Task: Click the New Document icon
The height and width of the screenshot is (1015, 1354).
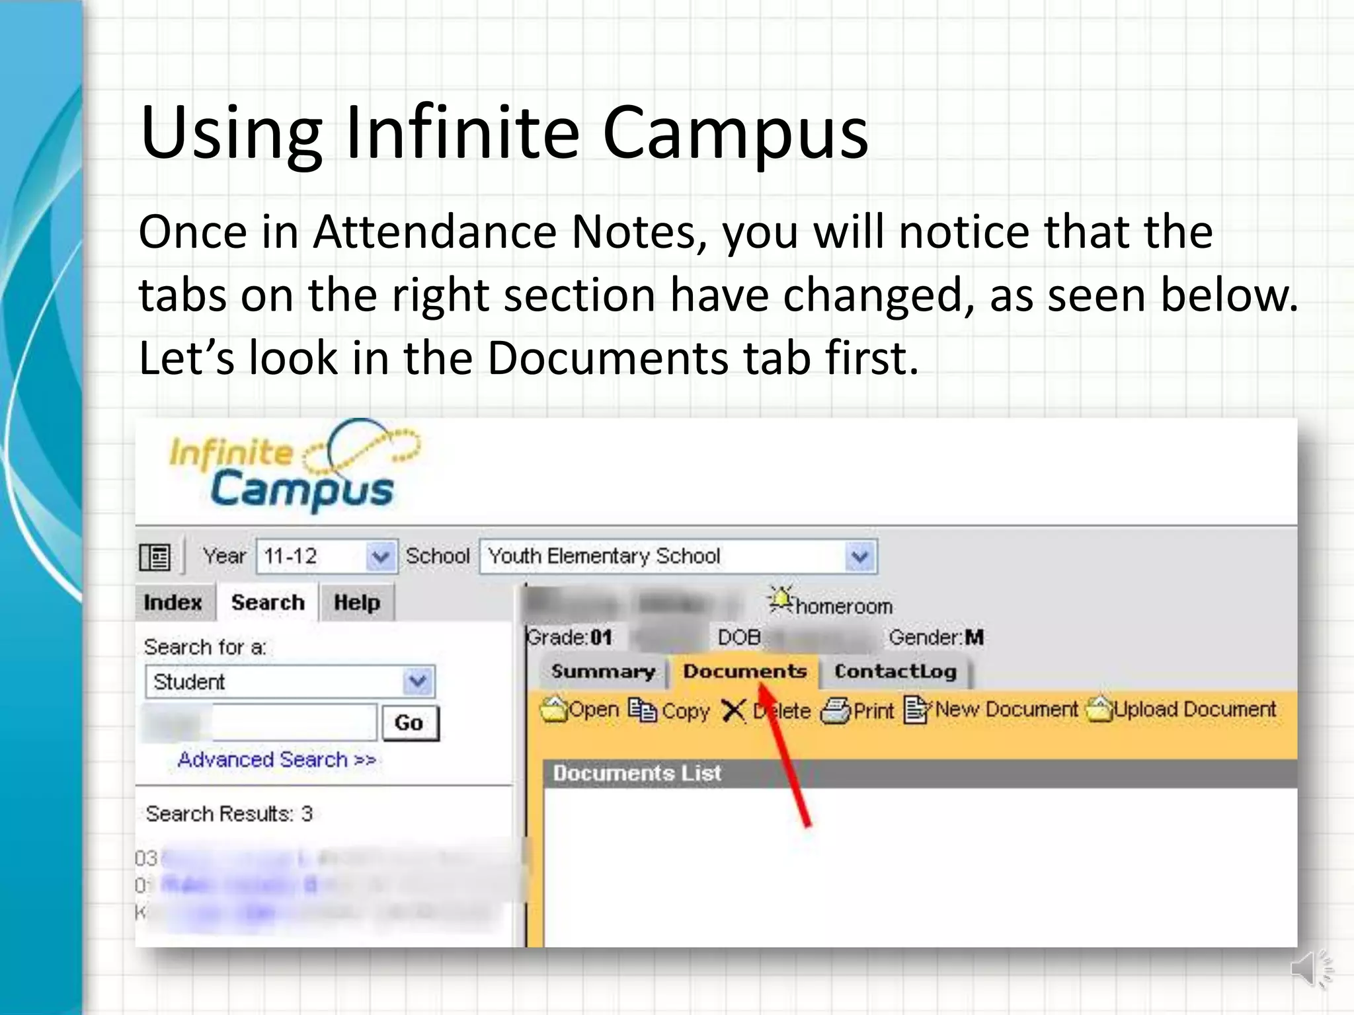Action: click(917, 710)
